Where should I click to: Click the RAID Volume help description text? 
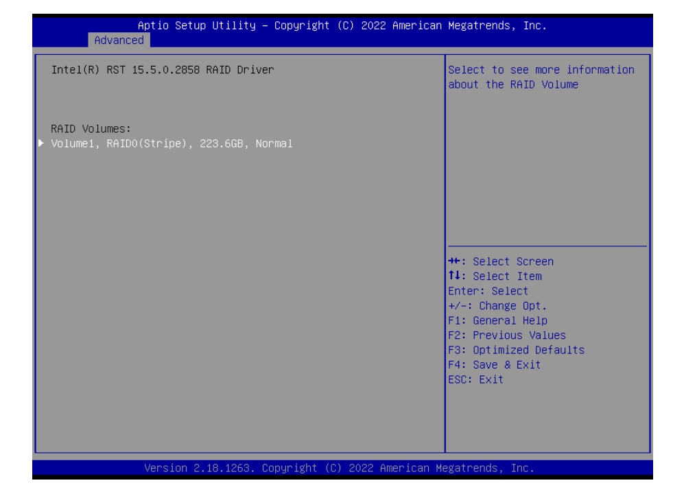pos(541,77)
